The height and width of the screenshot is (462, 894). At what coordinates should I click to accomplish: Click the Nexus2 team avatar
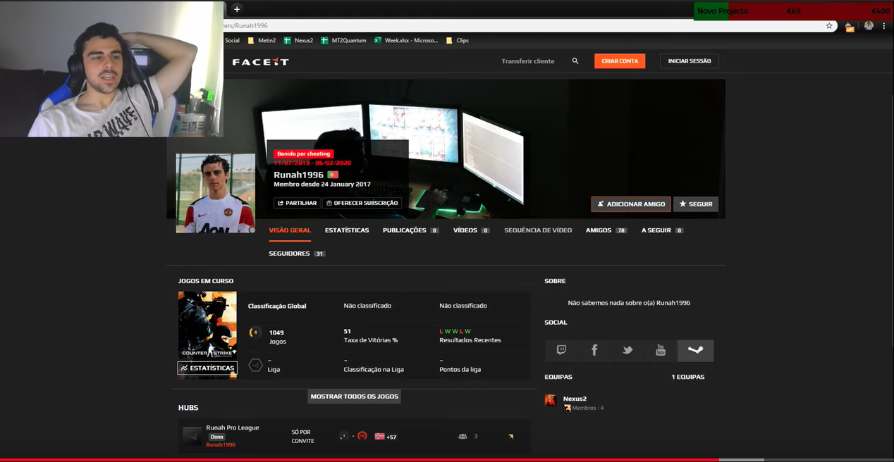point(551,400)
